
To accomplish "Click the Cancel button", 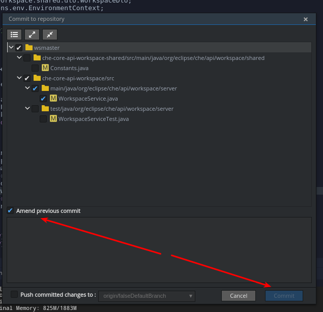I will pyautogui.click(x=239, y=296).
